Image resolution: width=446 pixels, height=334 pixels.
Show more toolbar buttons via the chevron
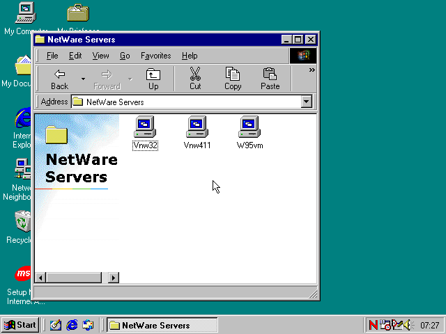coord(312,70)
